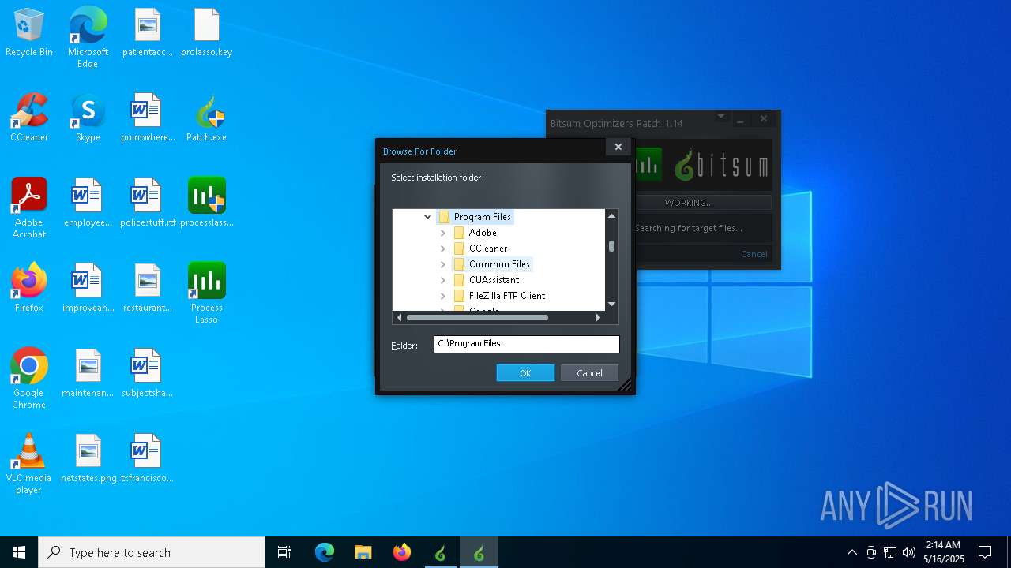Image resolution: width=1011 pixels, height=568 pixels.
Task: Open the Process Lasso desktop shortcut
Action: (207, 293)
